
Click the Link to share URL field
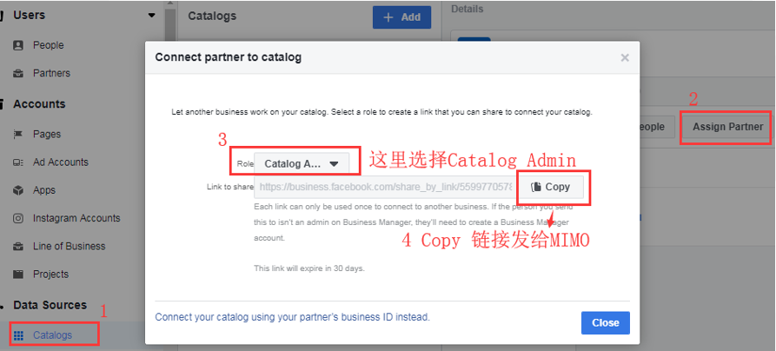tap(386, 187)
